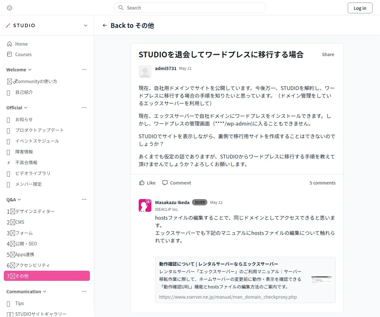Focus the Search input field
The width and height of the screenshot is (380, 317).
190,8
